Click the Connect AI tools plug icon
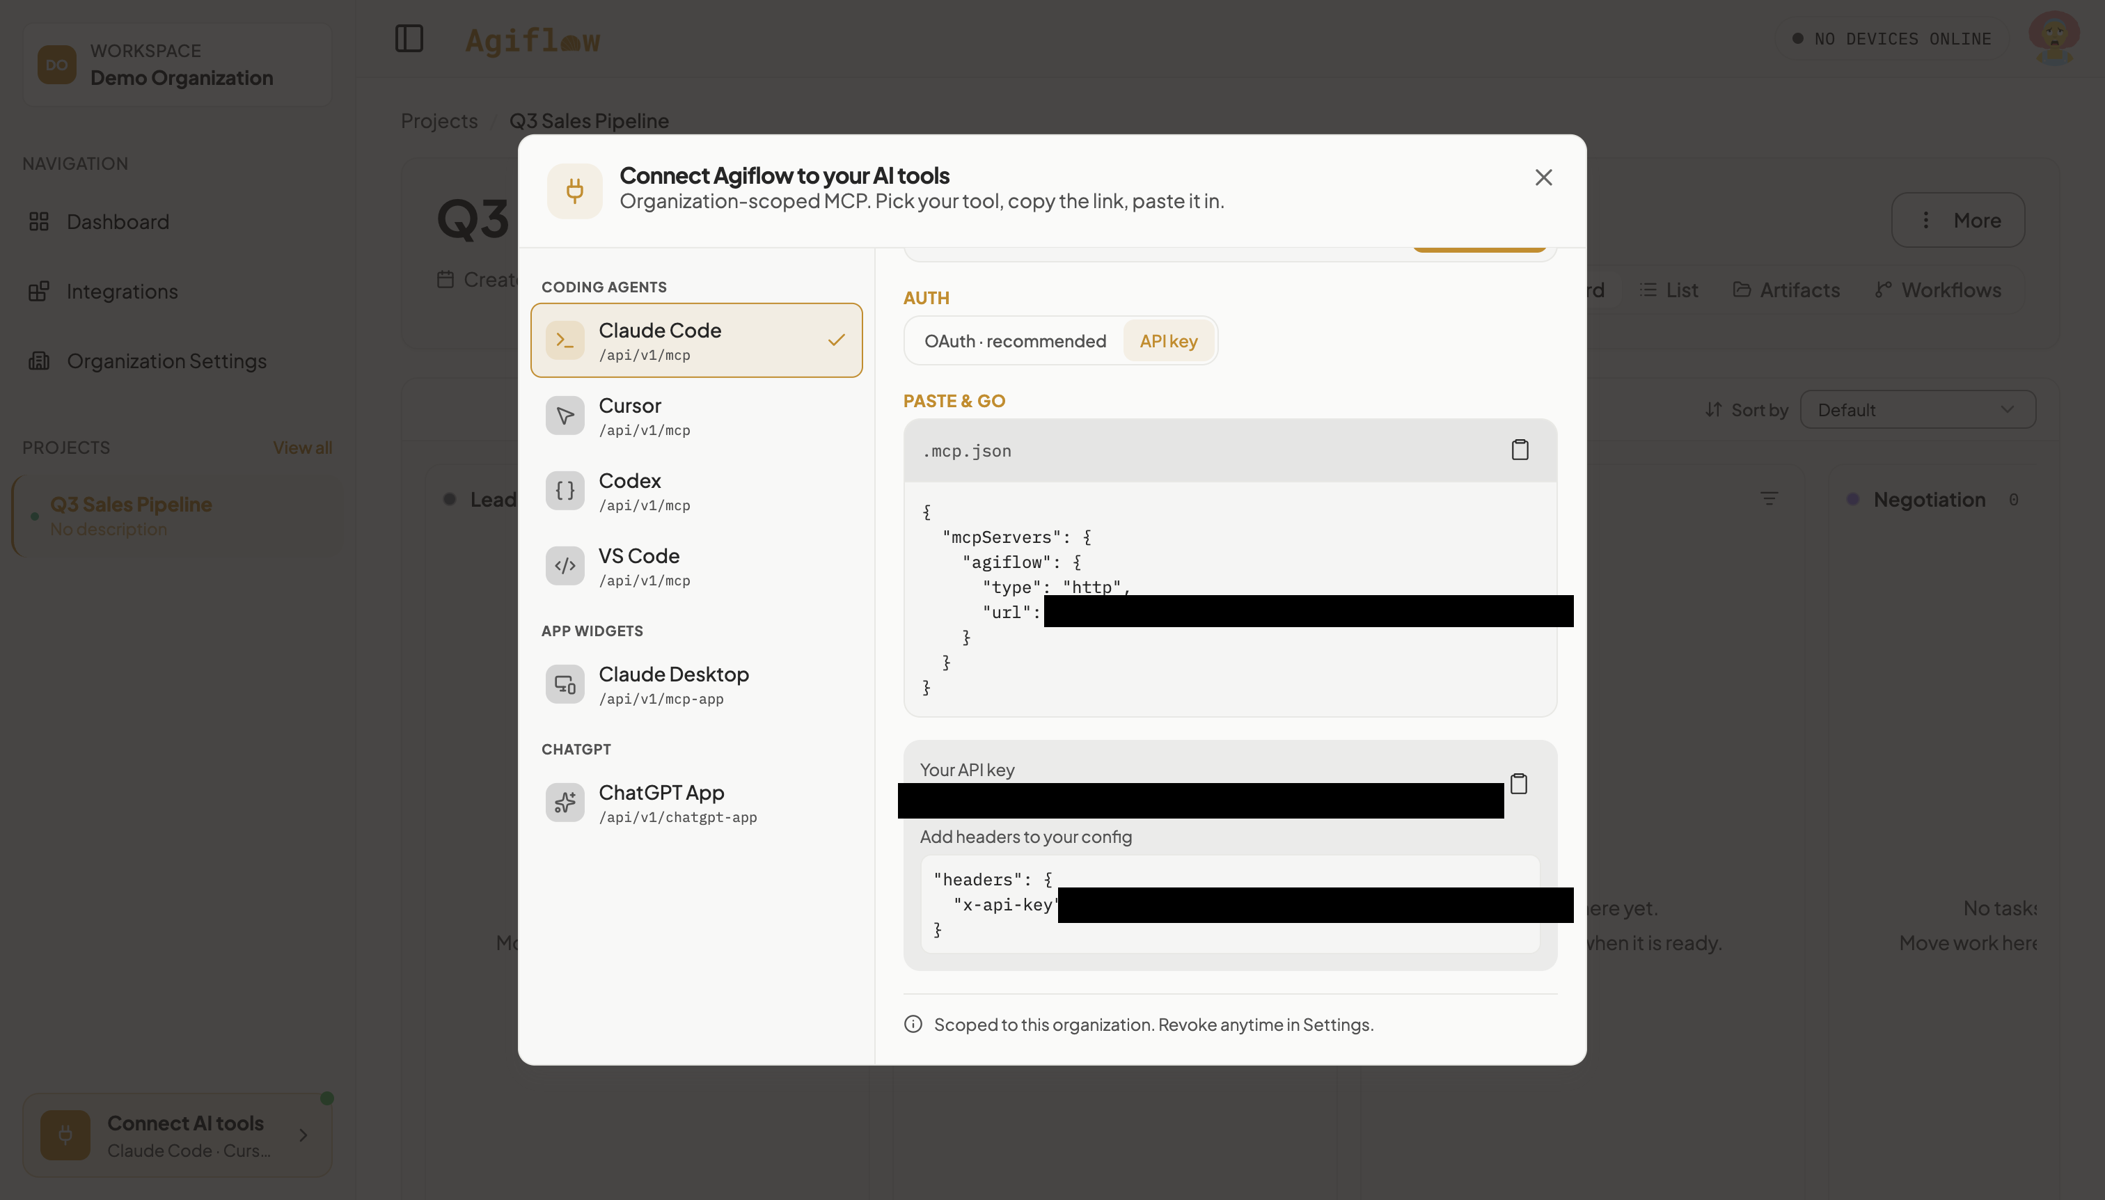2105x1200 pixels. (x=65, y=1136)
